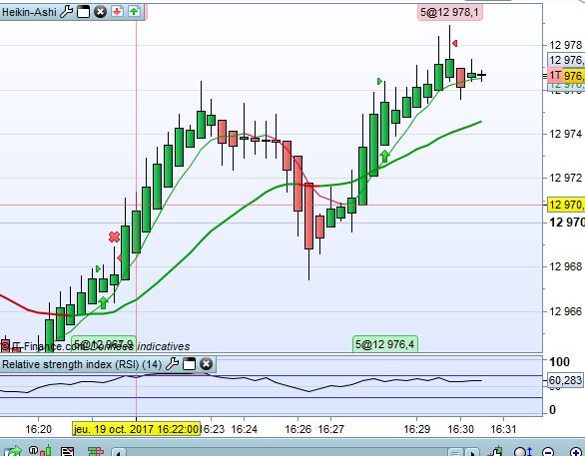The image size is (585, 456).
Task: Open candlestick chart style icon in bottom toolbar
Action: [40, 451]
